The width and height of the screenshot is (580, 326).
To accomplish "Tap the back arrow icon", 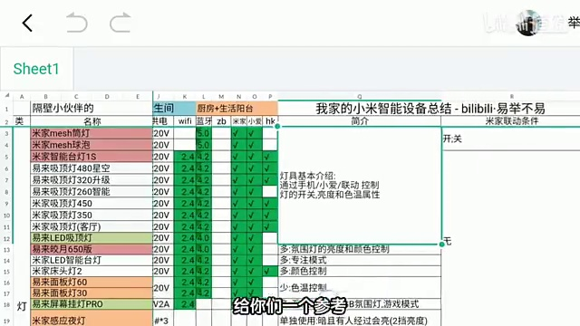I will [x=28, y=23].
